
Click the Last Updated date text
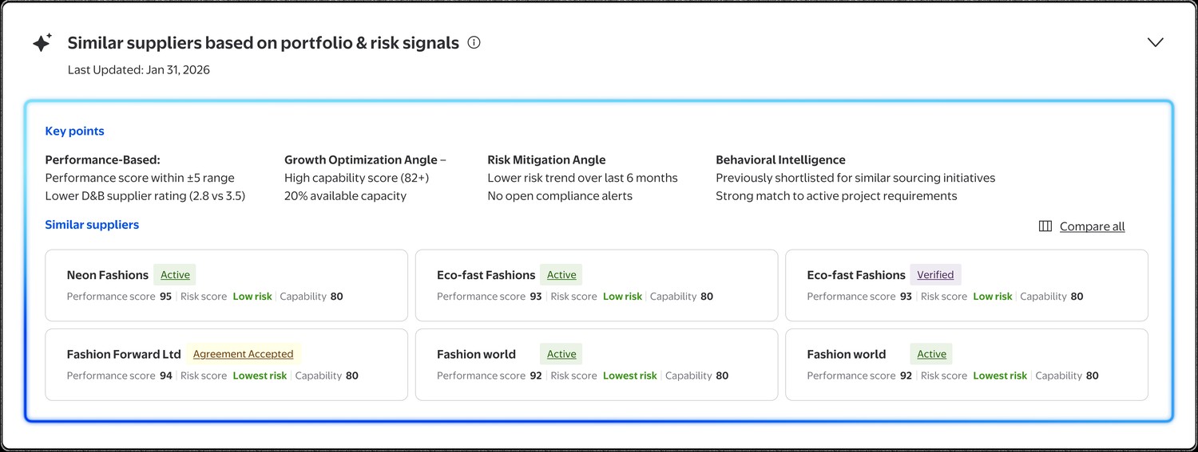[x=139, y=70]
